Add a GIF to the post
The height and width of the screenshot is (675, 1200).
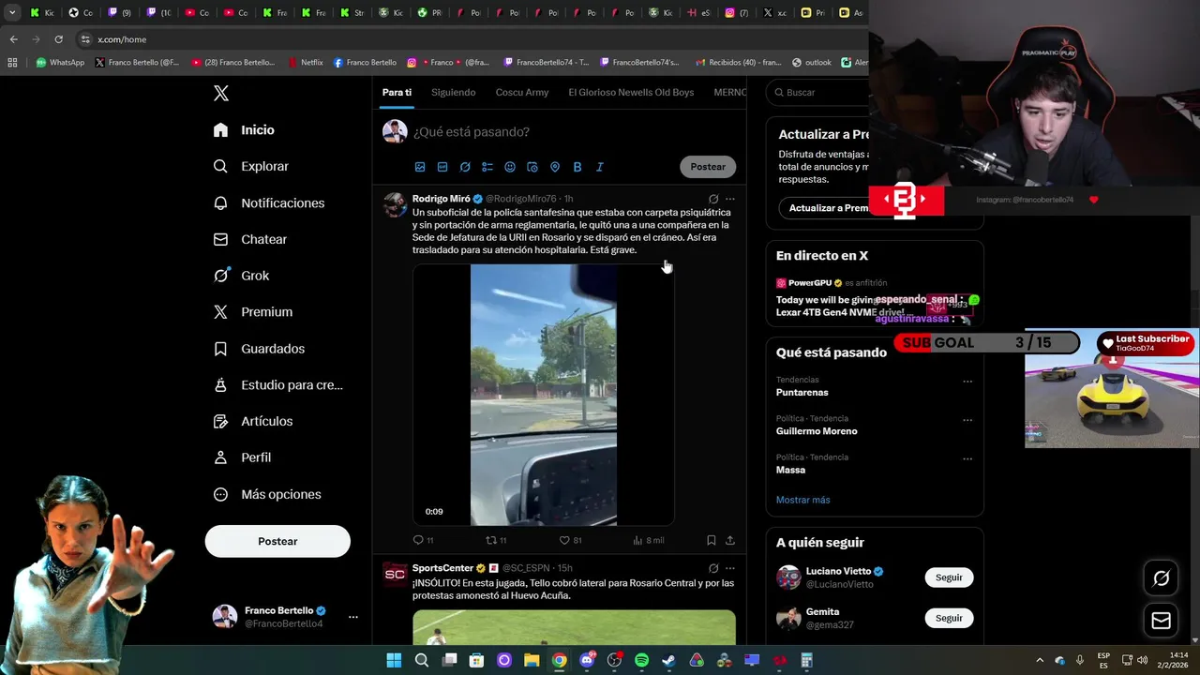pos(442,167)
